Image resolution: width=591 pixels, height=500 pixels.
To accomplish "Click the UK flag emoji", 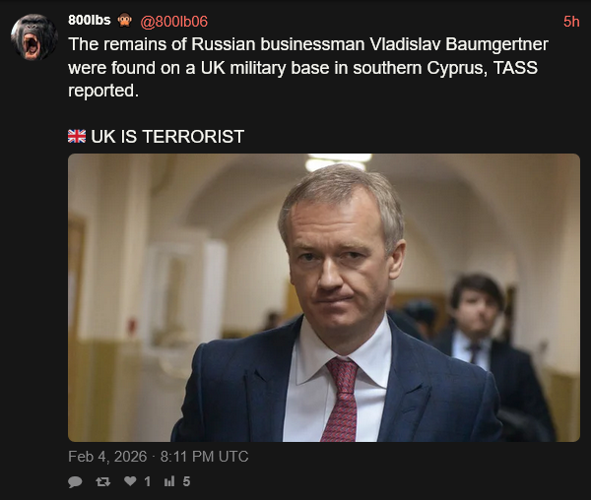I will point(77,136).
